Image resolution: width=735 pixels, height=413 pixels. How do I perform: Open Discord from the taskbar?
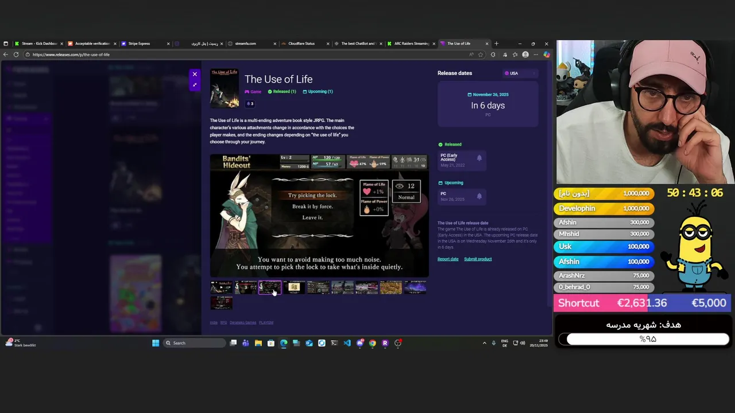tap(360, 343)
